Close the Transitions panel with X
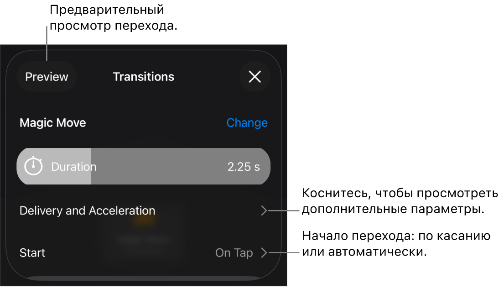The width and height of the screenshot is (504, 287). (255, 77)
